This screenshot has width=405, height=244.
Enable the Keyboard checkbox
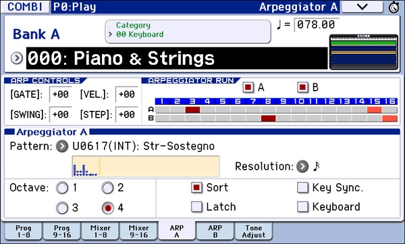tap(302, 207)
